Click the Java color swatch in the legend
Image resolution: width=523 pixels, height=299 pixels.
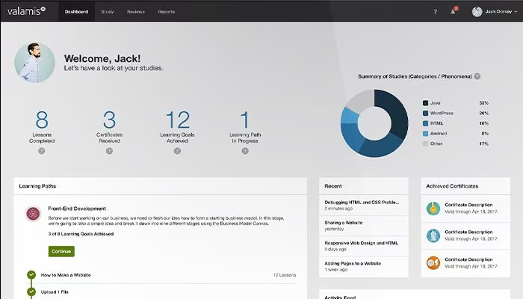point(425,103)
